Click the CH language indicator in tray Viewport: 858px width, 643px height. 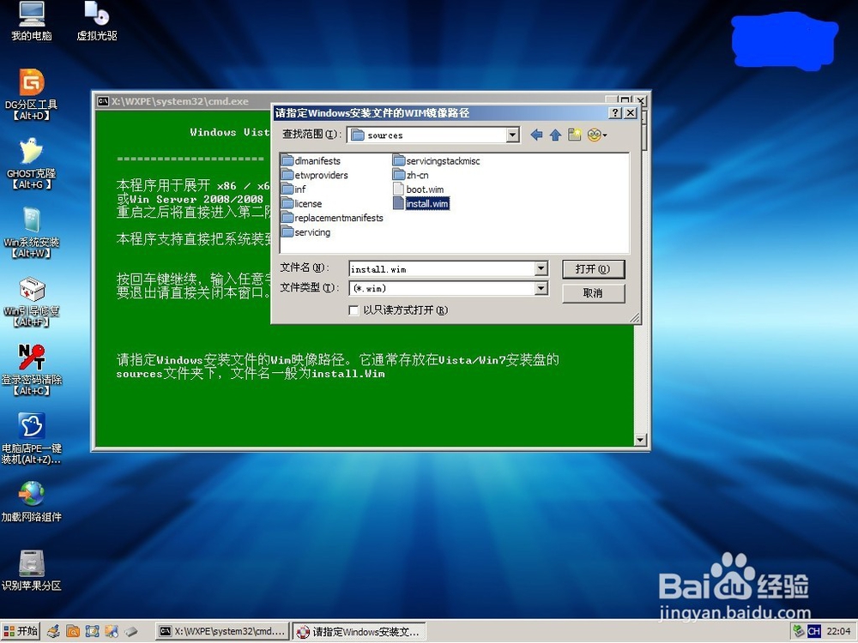tap(813, 631)
